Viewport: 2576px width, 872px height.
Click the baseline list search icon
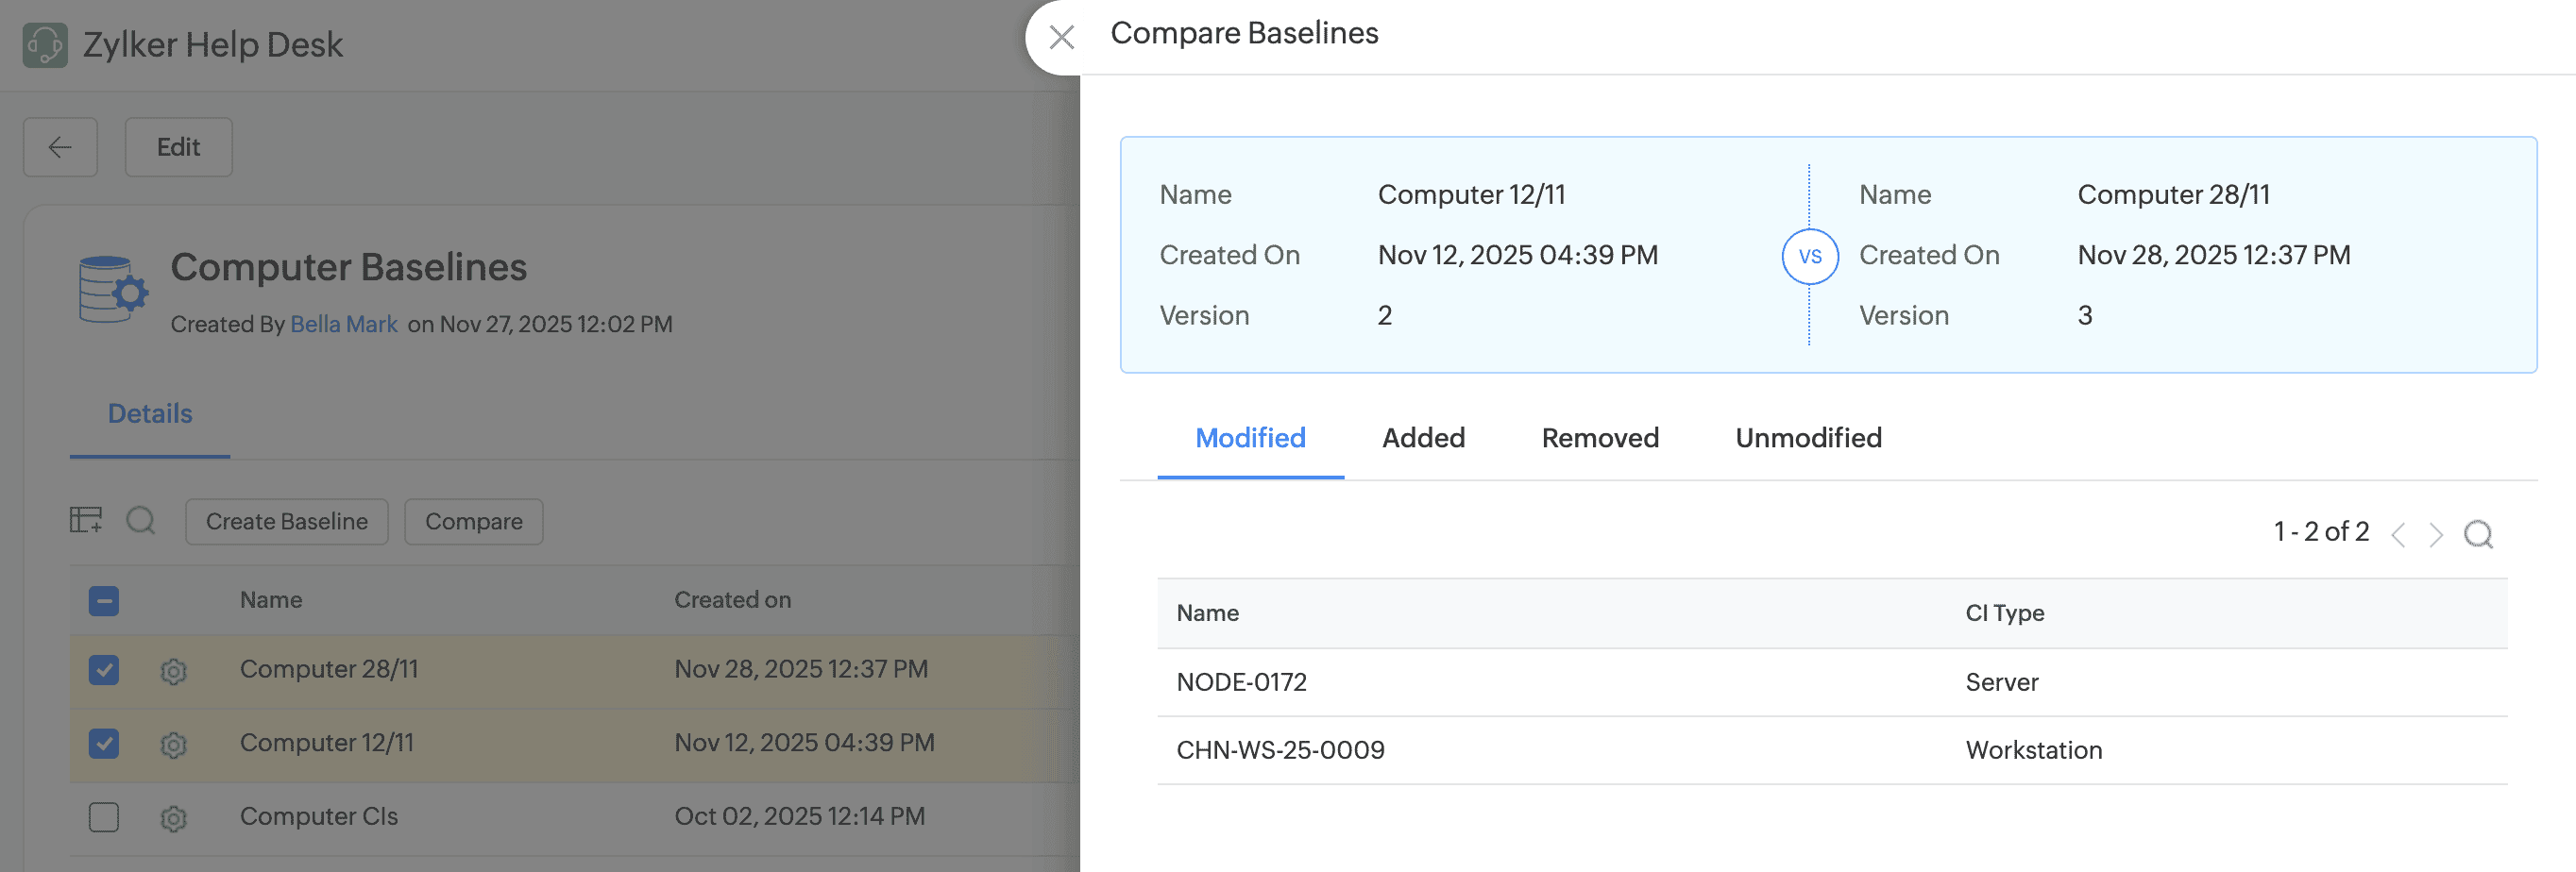coord(141,520)
